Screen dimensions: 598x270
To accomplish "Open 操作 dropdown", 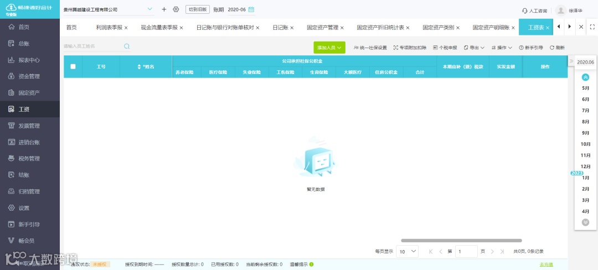I will (502, 48).
